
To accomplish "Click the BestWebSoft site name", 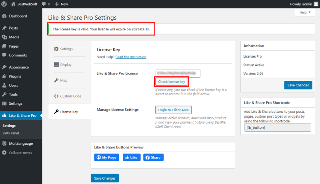I will (27, 4).
